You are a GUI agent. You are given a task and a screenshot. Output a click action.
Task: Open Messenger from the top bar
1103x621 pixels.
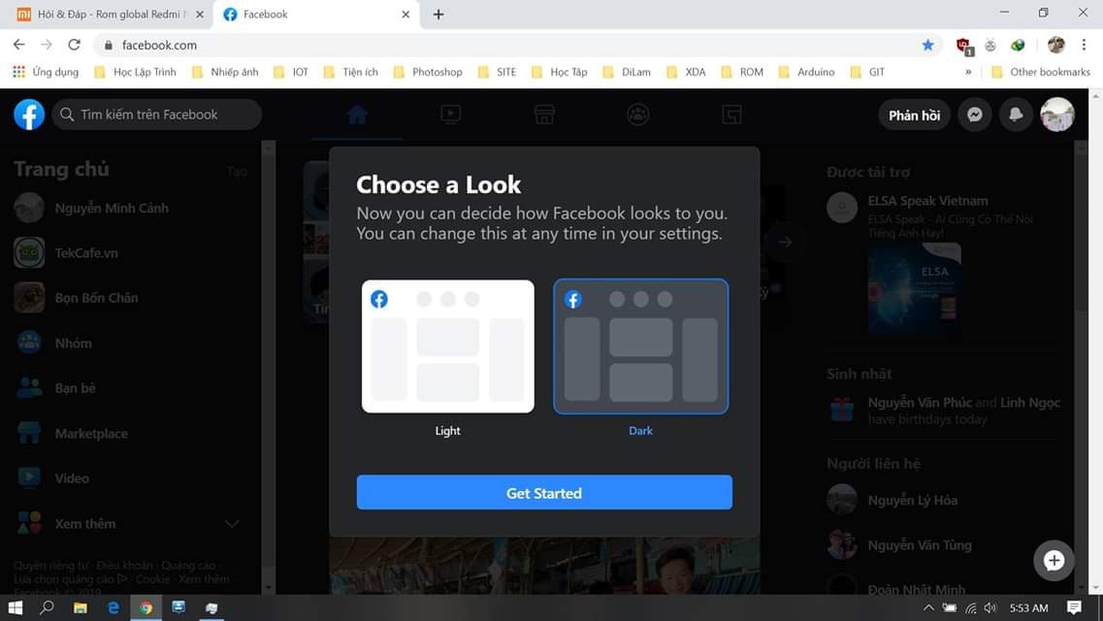point(974,114)
